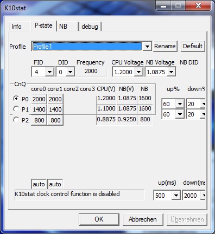Select the P2 radio button

(x=16, y=120)
